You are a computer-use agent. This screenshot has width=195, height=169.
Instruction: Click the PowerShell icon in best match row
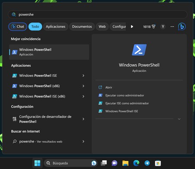pyautogui.click(x=15, y=52)
